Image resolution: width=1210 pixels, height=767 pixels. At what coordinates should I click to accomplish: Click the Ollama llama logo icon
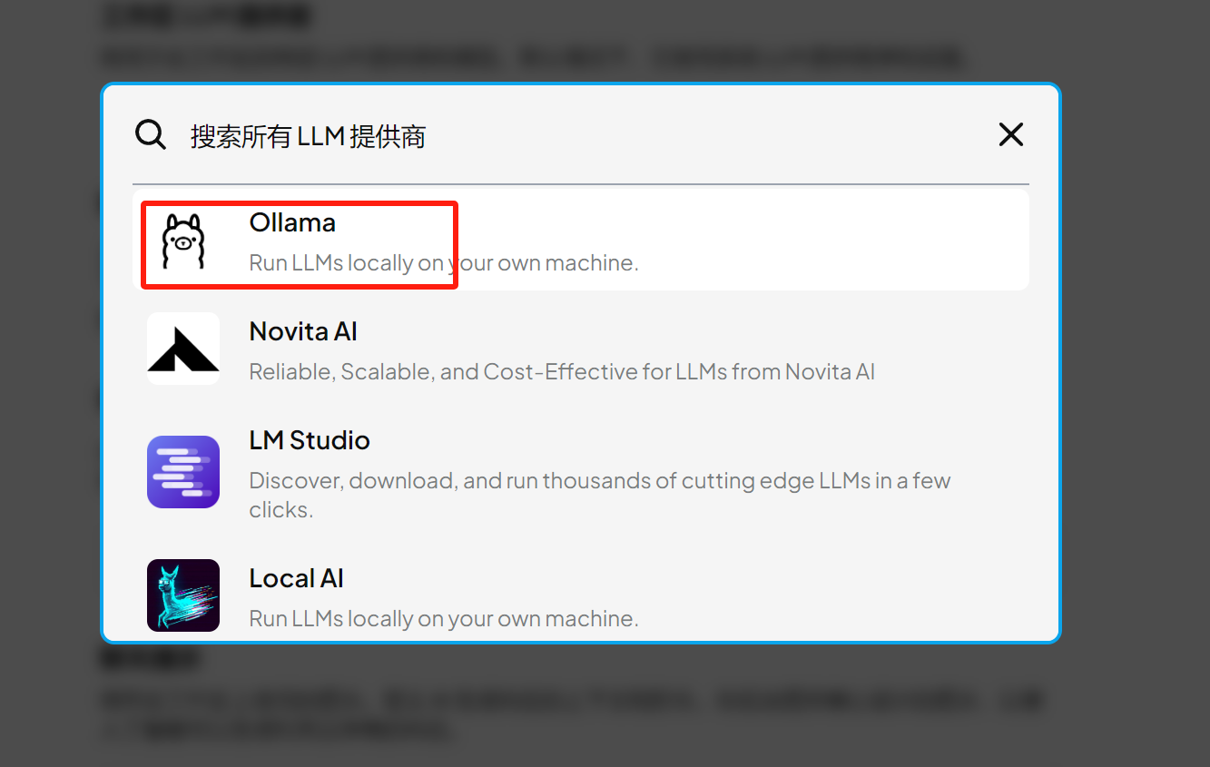click(x=183, y=241)
